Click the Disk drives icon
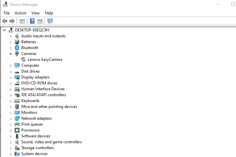Viewport: 236px width, 157px height. point(17,72)
